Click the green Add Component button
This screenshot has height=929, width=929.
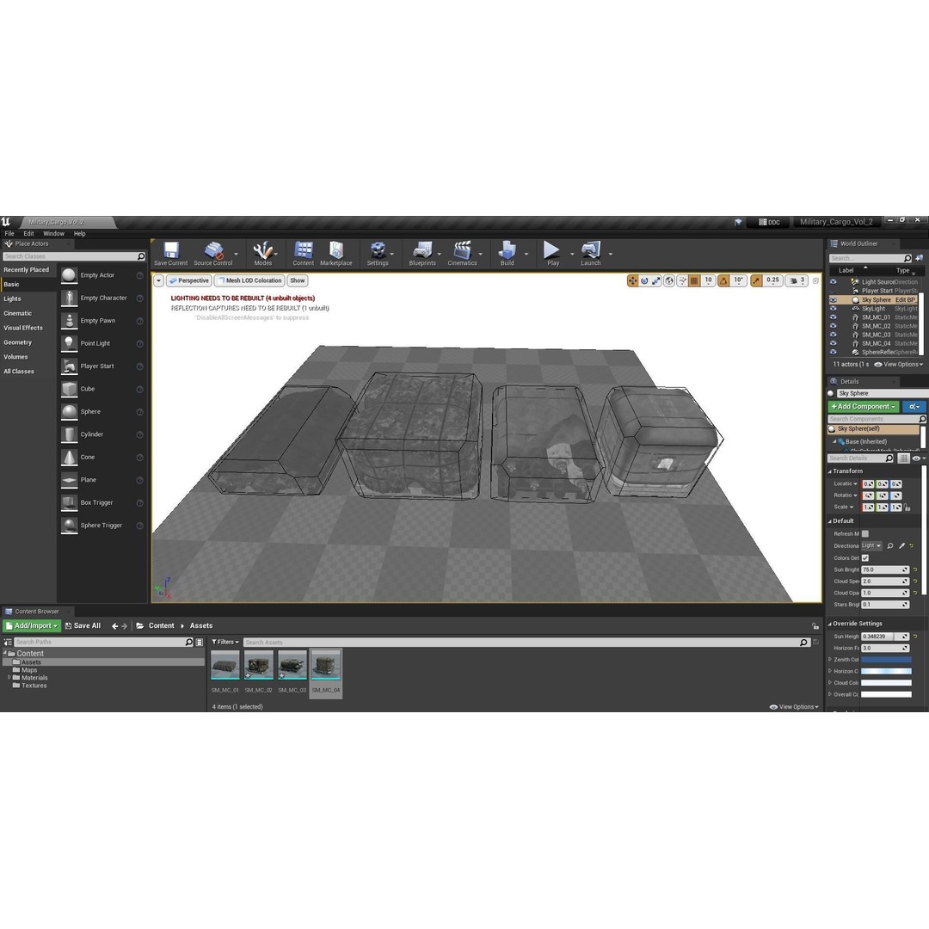point(864,406)
